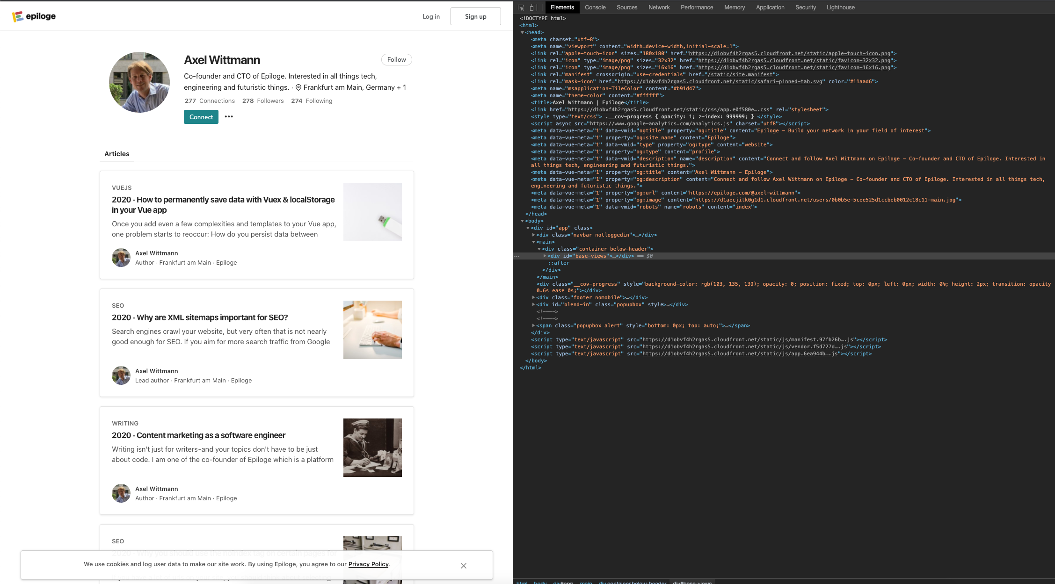Open the 278 Followers list

point(263,101)
